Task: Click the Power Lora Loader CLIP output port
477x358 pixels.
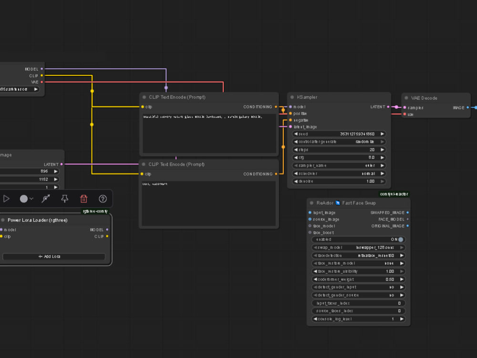Action: click(x=107, y=236)
